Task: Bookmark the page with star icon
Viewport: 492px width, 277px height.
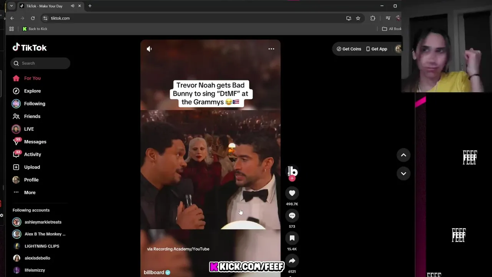Action: [x=358, y=18]
